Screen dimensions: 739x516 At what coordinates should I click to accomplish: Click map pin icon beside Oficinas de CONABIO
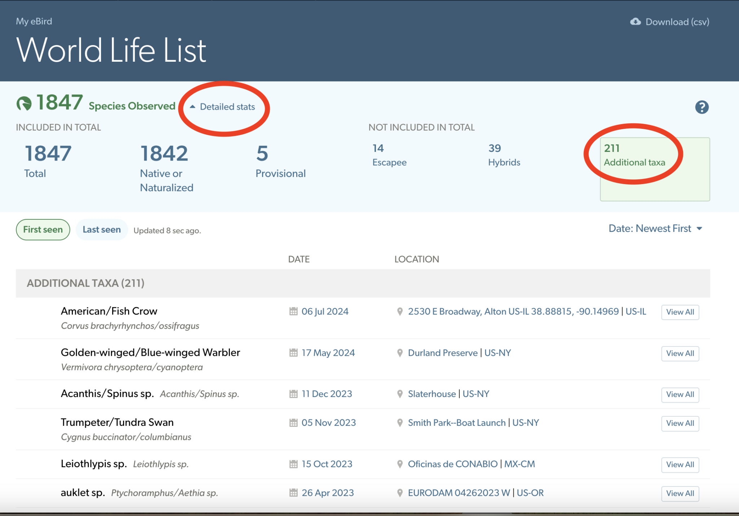(400, 464)
